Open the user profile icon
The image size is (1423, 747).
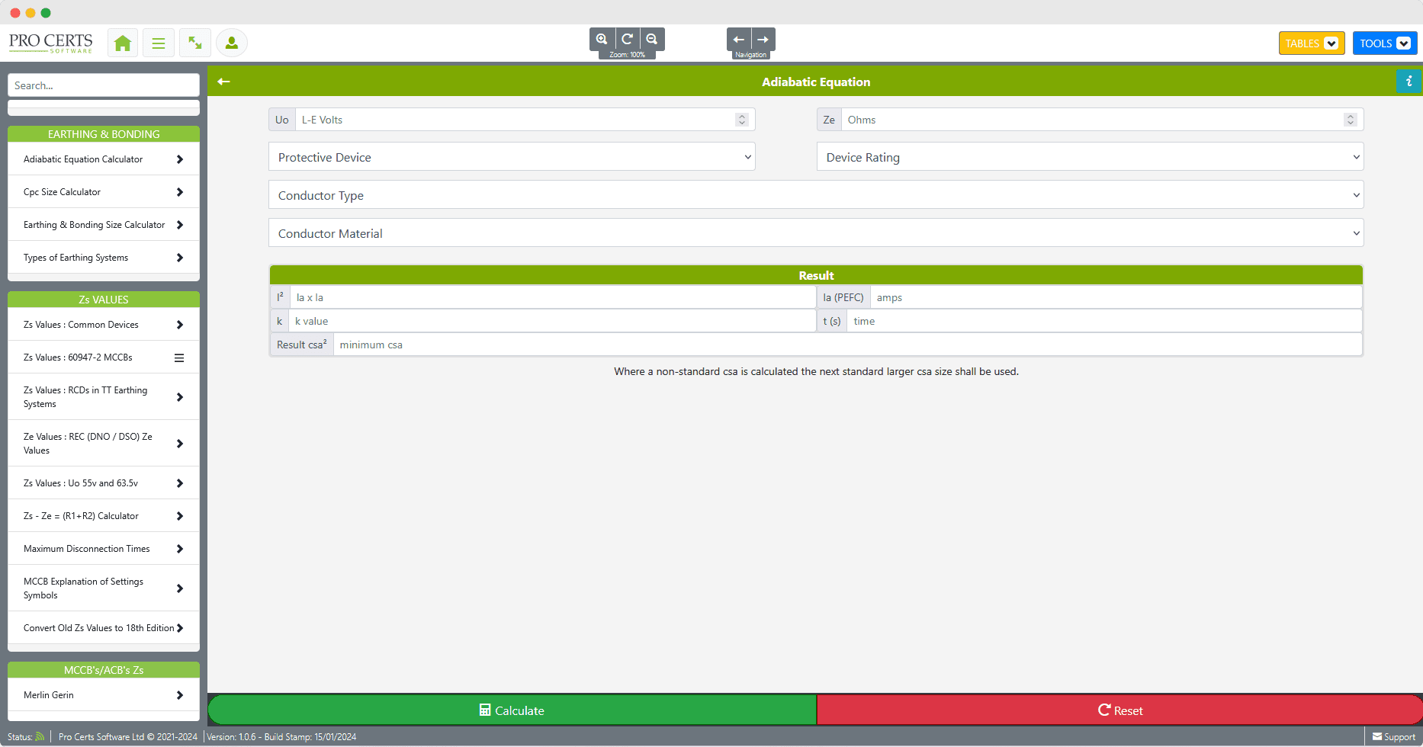pos(232,43)
